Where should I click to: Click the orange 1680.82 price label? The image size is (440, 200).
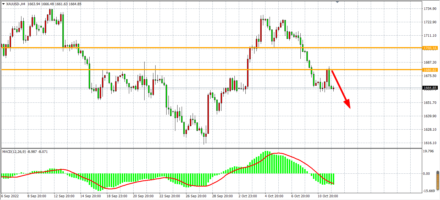(x=430, y=70)
